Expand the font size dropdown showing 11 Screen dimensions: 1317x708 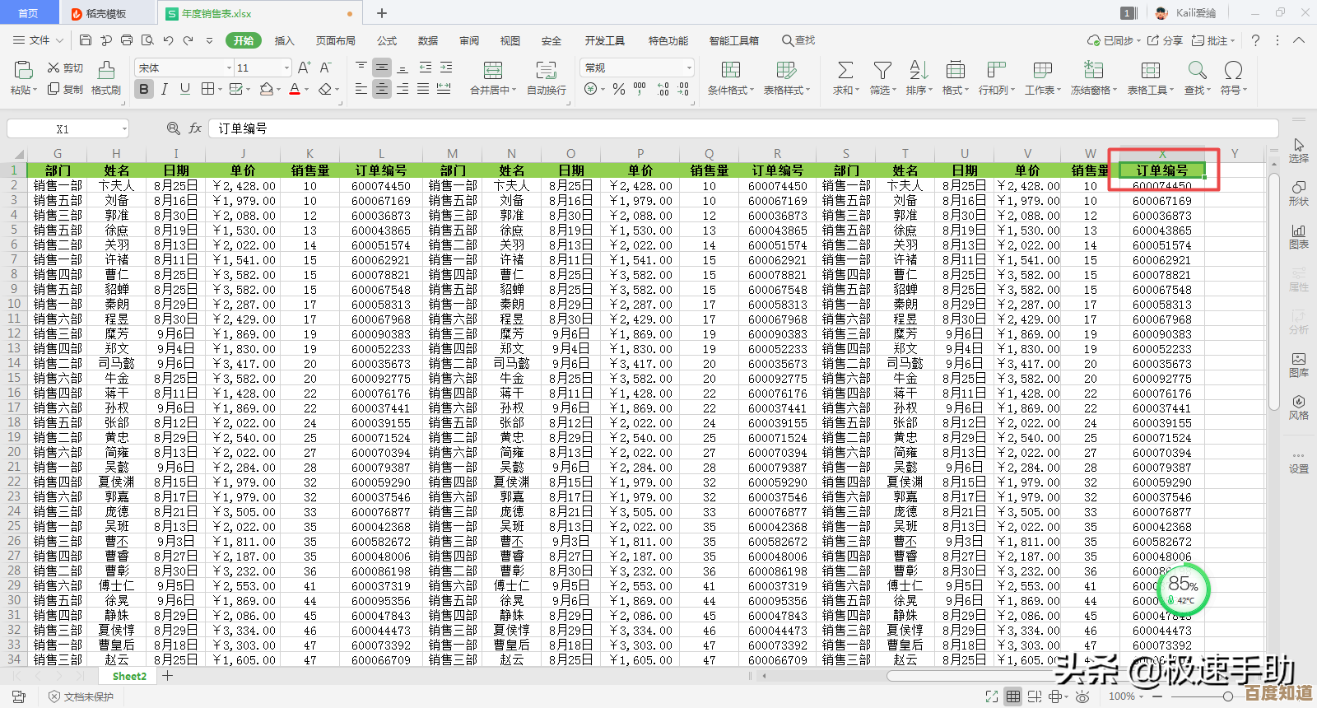[286, 68]
